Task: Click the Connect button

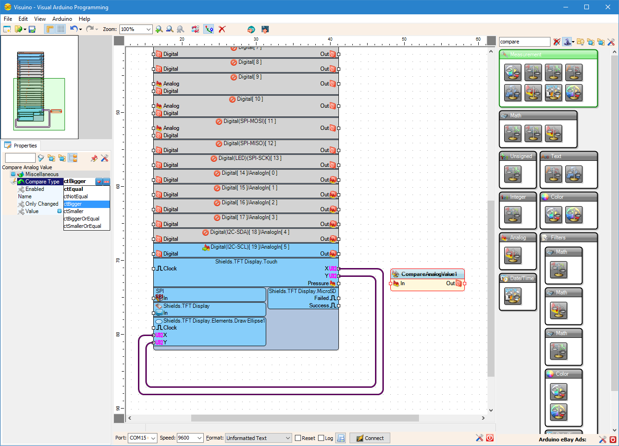Action: pos(370,438)
